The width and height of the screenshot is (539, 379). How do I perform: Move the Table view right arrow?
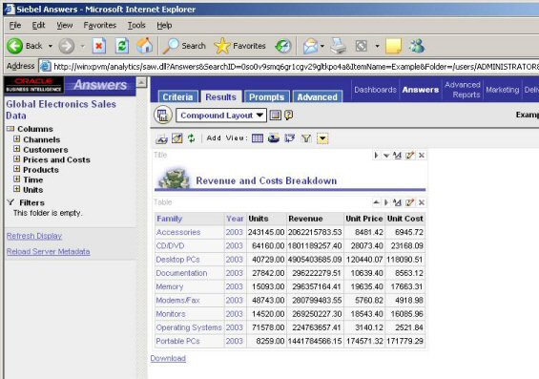386,202
